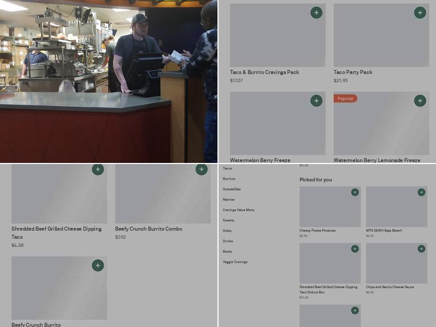
Task: Select Burritos in the category list
Action: [229, 179]
